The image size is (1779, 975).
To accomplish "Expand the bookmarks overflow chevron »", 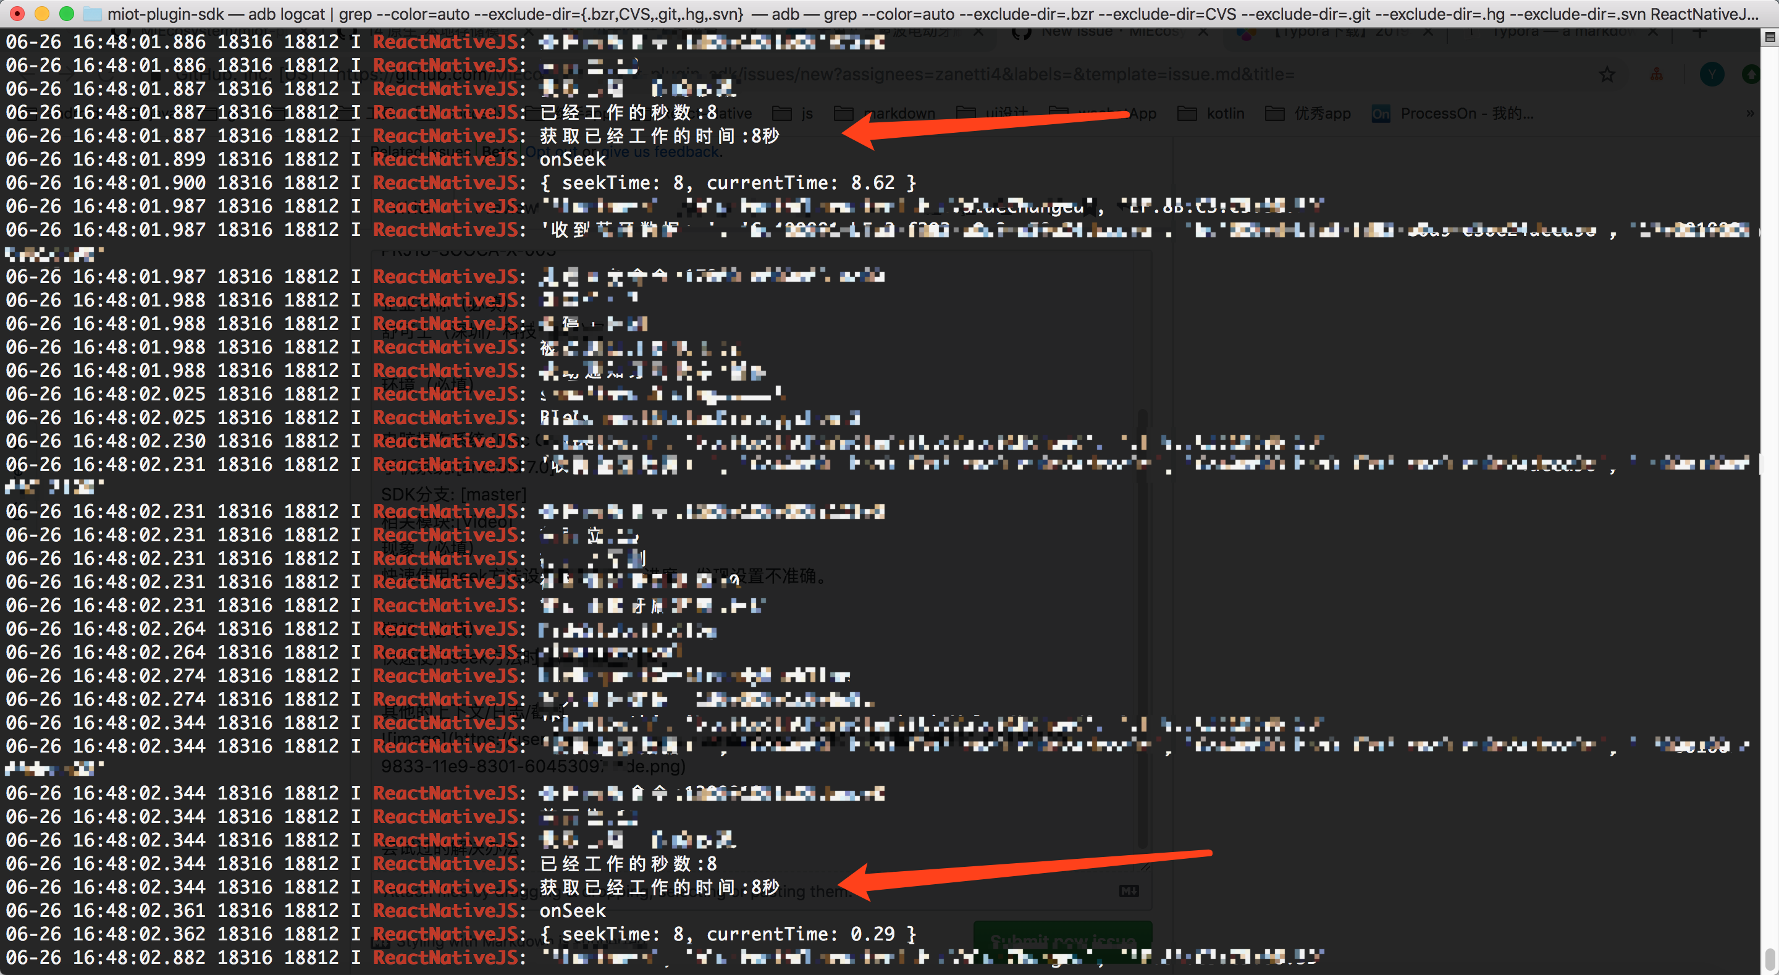I will coord(1751,114).
